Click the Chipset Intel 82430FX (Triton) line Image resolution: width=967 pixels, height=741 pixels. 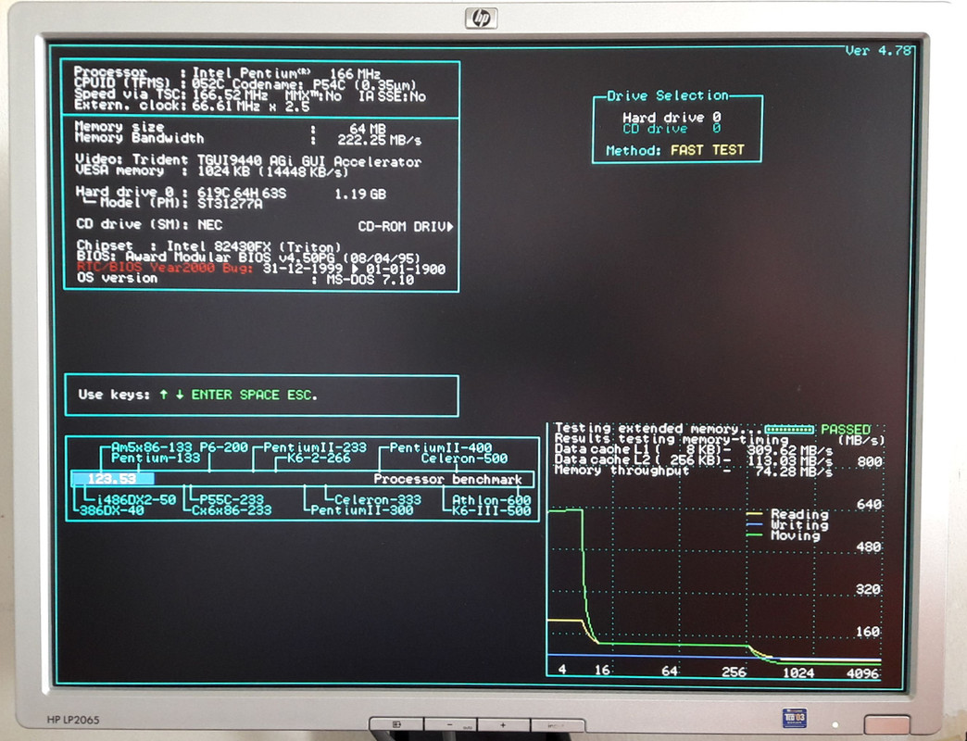pos(208,246)
